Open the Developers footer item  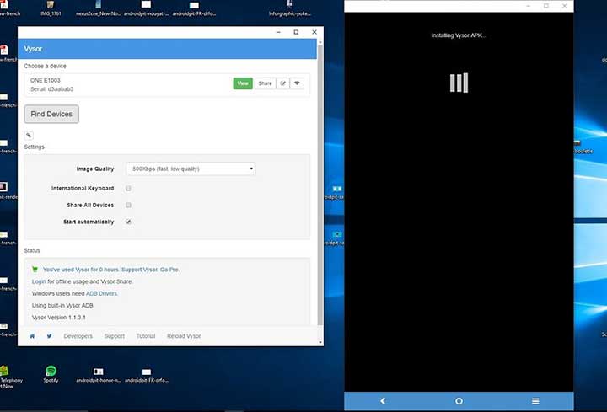coord(78,336)
